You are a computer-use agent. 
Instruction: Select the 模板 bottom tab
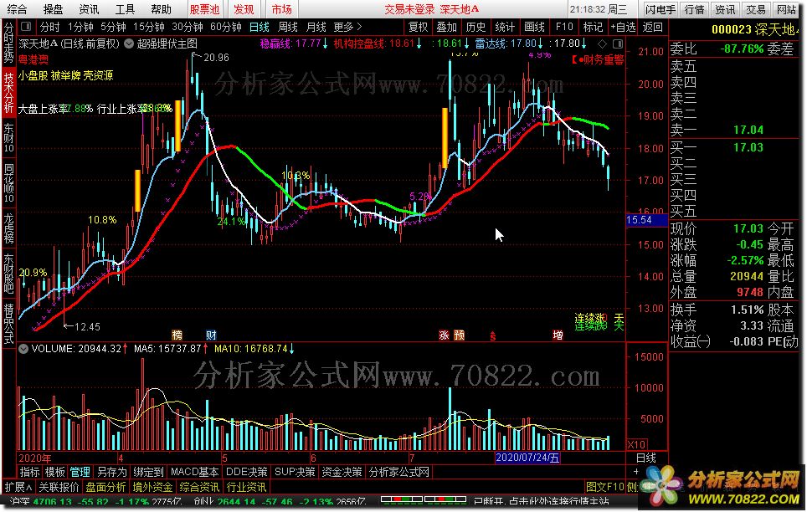point(54,471)
